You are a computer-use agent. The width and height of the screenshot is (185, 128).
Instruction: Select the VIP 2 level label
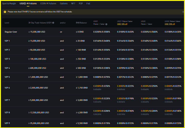coord(7,50)
